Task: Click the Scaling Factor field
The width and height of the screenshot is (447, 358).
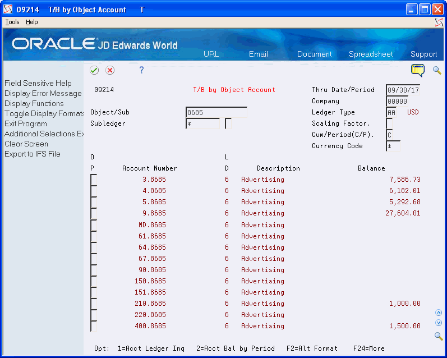Action: point(389,123)
